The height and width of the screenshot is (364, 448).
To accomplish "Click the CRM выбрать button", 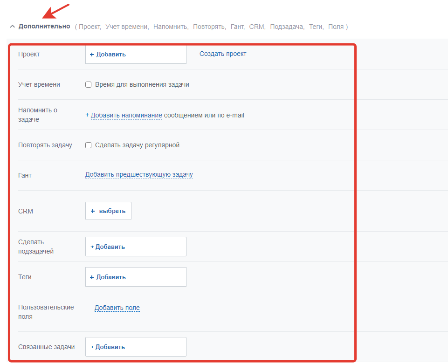I will (x=108, y=211).
